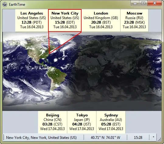
Task: Click the New York City location status text
Action: [41, 138]
